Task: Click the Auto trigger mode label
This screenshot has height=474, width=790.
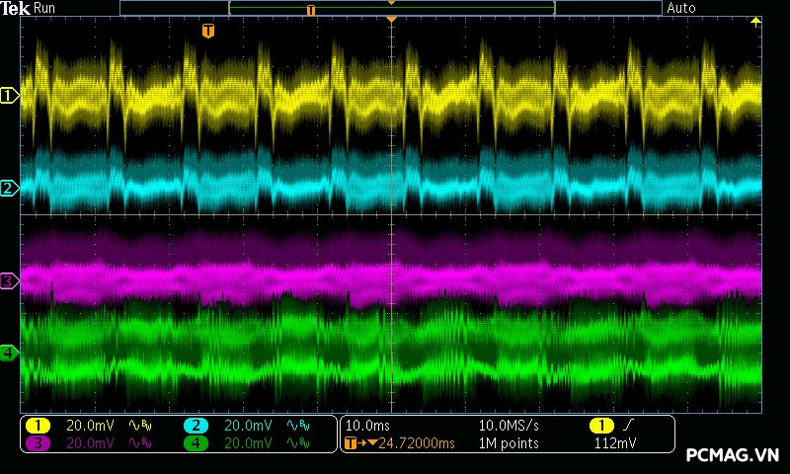Action: (x=681, y=8)
